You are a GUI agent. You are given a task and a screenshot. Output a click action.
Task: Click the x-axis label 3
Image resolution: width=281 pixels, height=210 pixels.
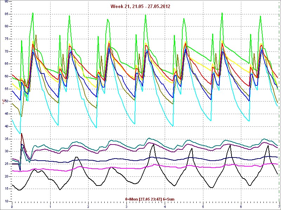tap(126, 207)
